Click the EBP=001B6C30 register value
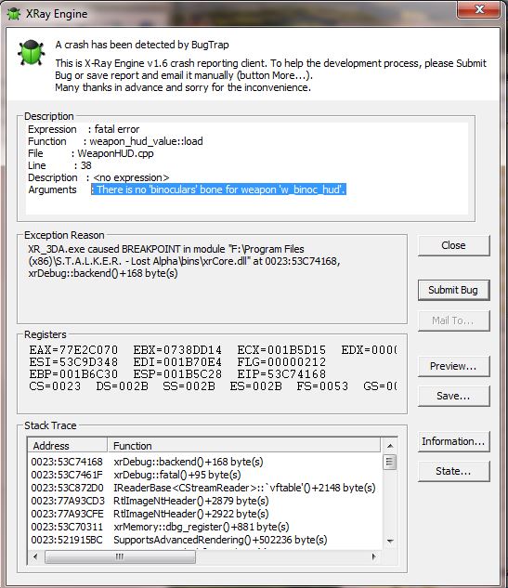The image size is (508, 588). pyautogui.click(x=73, y=374)
